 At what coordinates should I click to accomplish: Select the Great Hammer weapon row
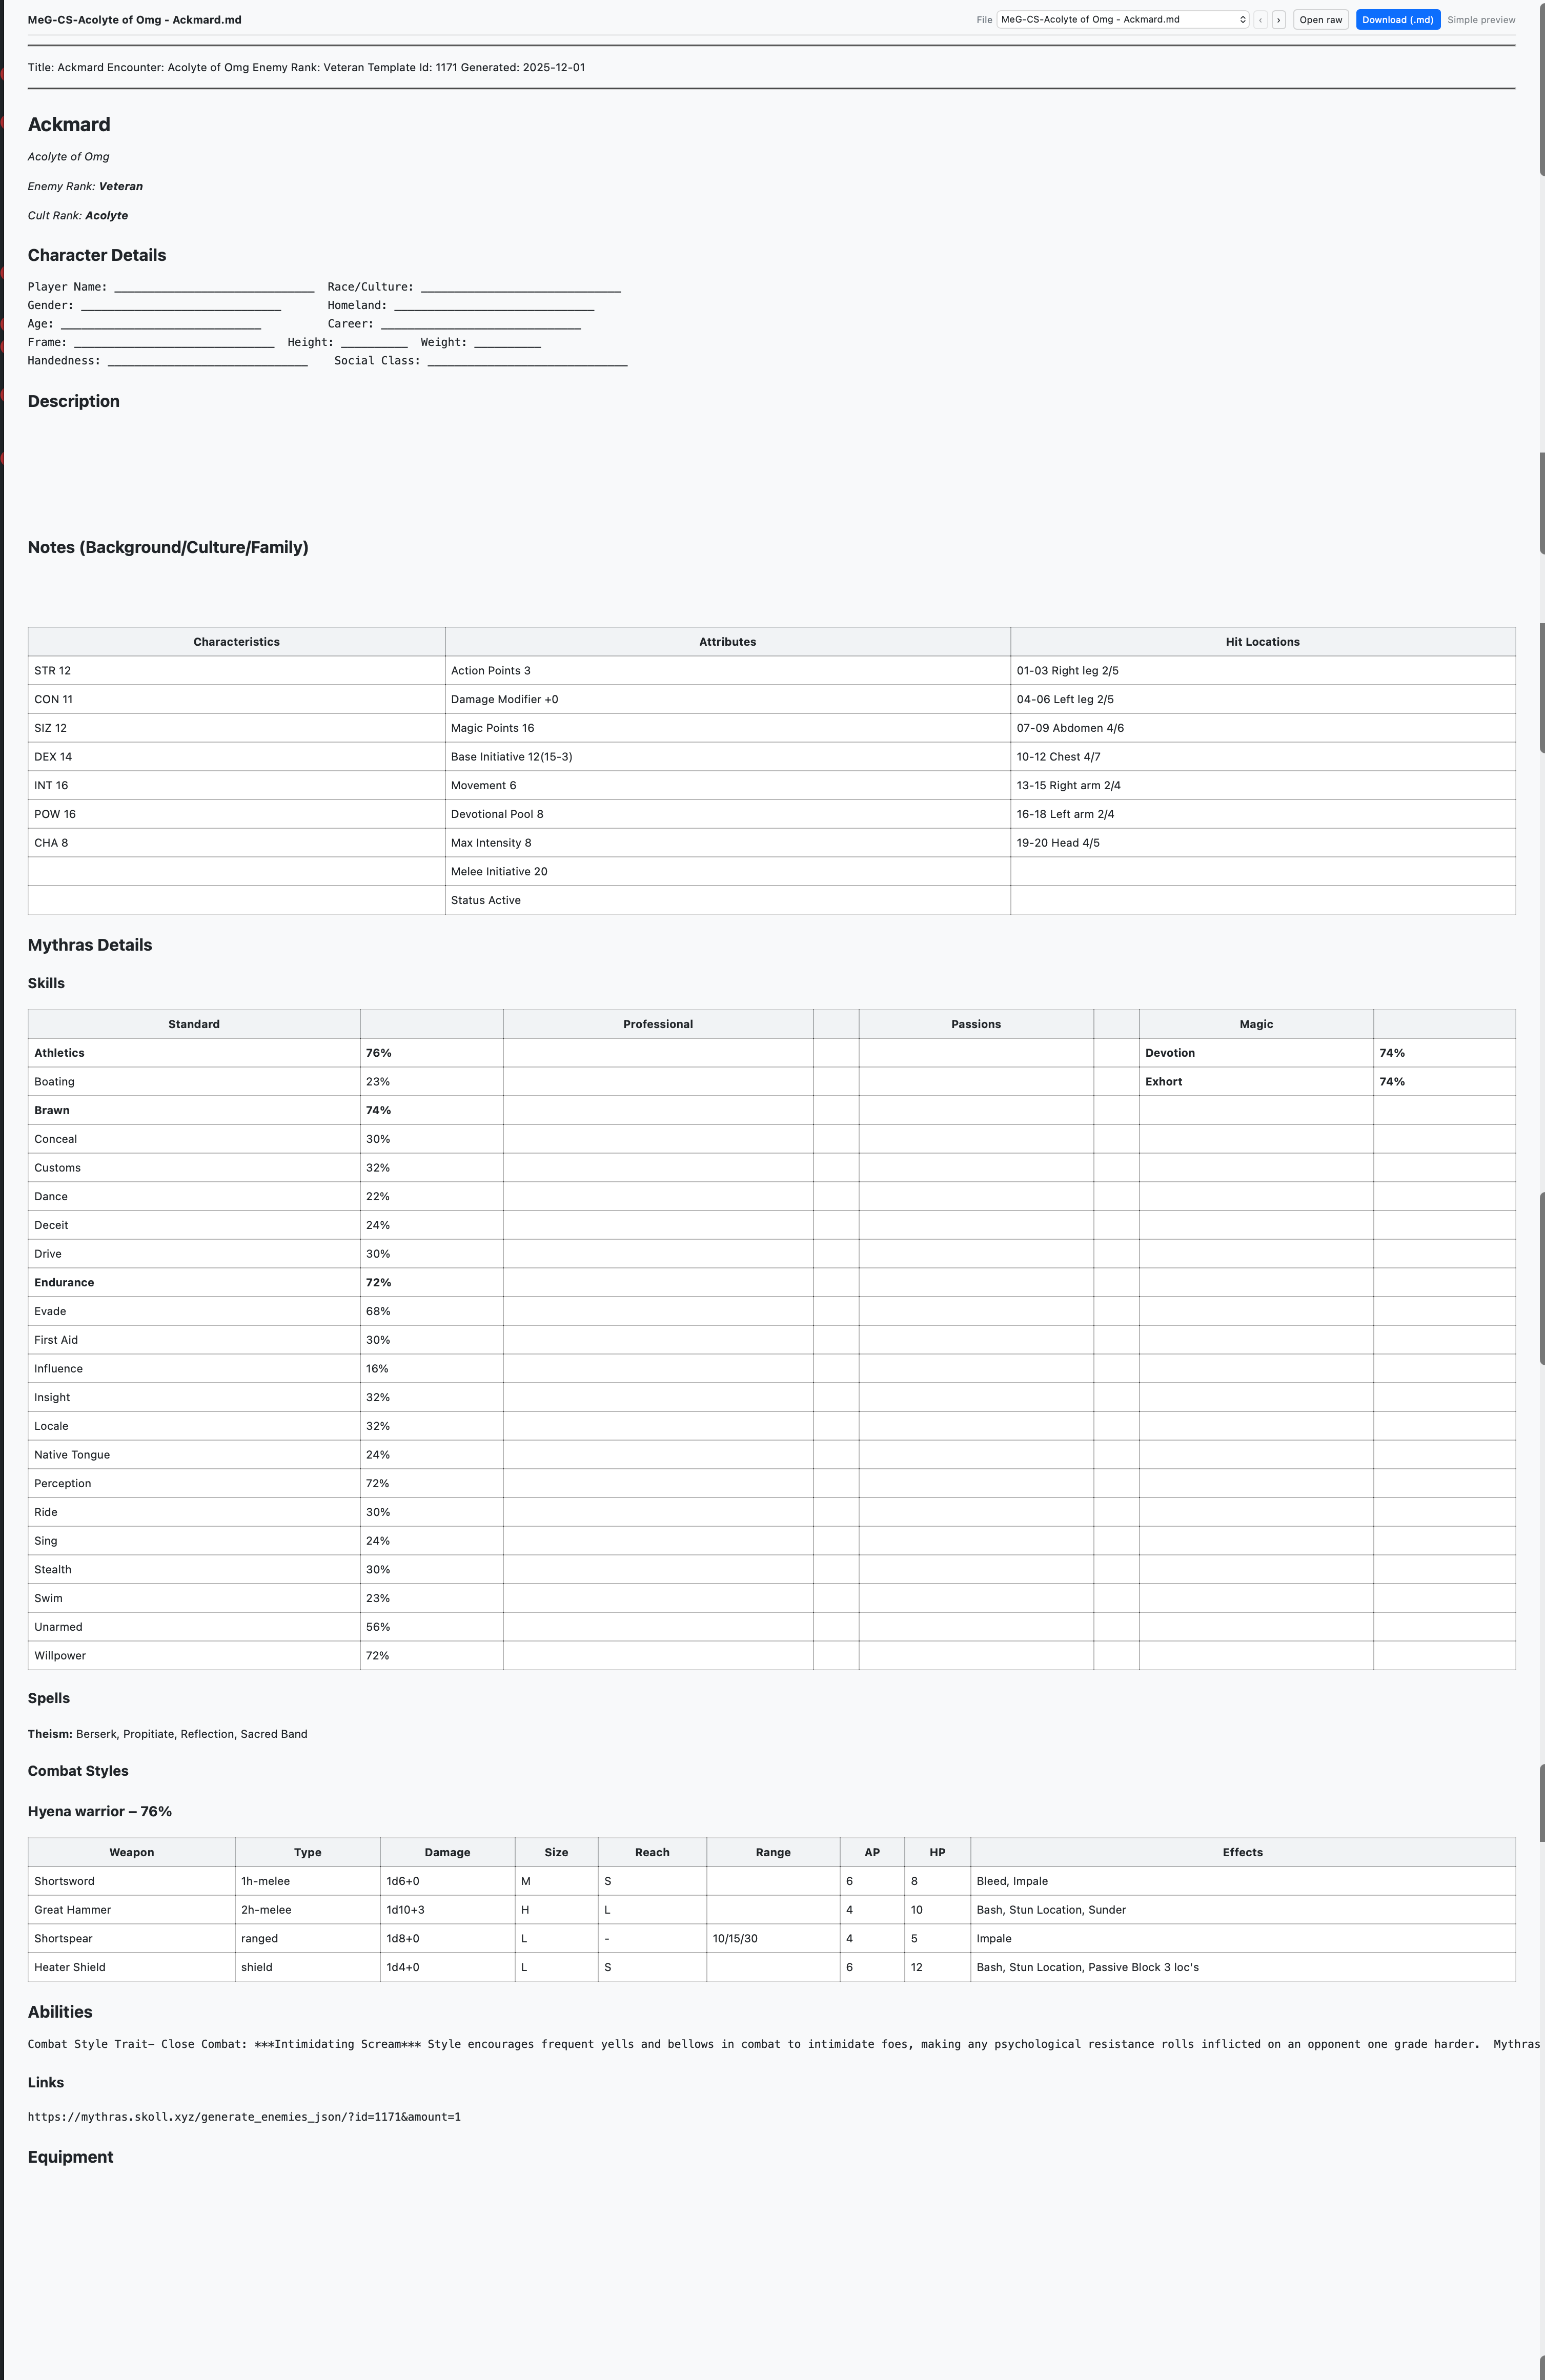coord(72,1909)
